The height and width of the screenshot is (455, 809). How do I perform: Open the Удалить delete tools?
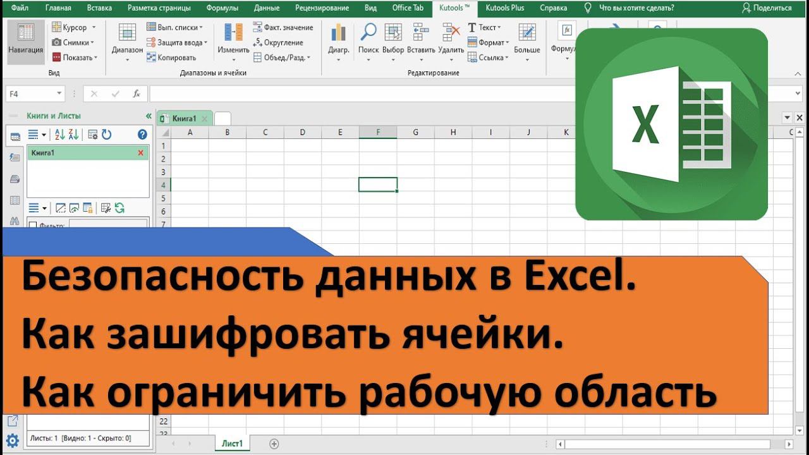[x=451, y=42]
